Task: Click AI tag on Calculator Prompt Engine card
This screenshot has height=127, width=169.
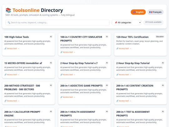Action: pos(51,111)
